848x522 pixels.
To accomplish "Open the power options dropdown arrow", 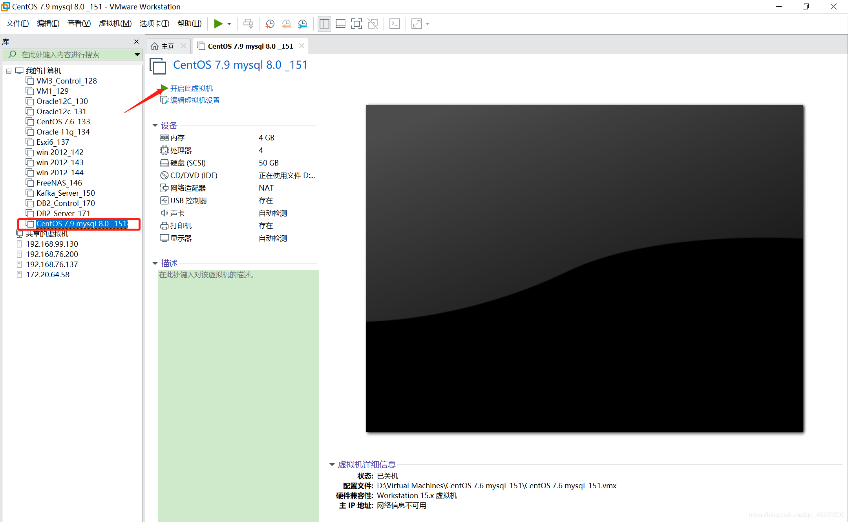I will [229, 24].
